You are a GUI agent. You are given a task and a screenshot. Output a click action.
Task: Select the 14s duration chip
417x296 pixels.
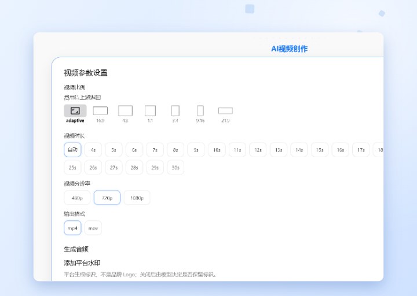(299, 150)
